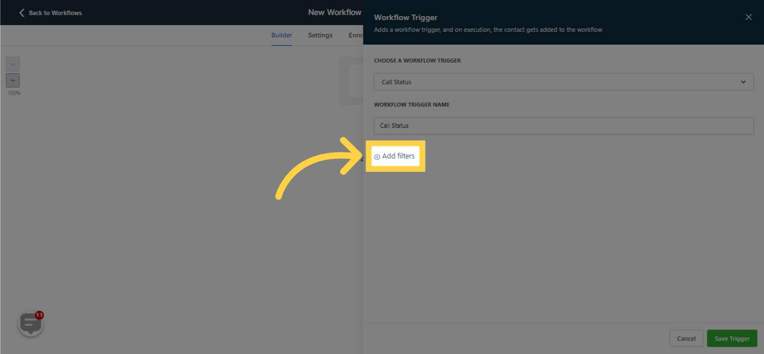Click the Workflow Trigger Name field
764x354 pixels.
click(x=563, y=126)
